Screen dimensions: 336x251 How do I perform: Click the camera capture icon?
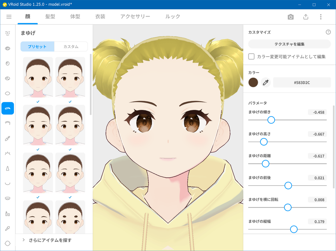pos(291,17)
